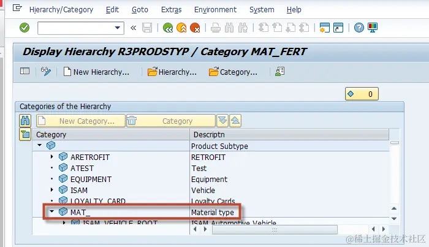The image size is (429, 247).
Task: Collapse the MAT_ tree node
Action: [x=51, y=211]
